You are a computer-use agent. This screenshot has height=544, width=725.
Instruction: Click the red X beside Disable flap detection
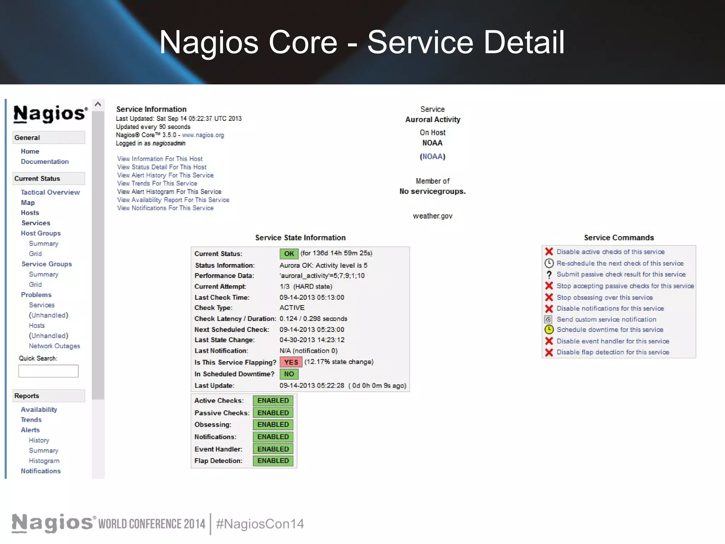coord(549,352)
